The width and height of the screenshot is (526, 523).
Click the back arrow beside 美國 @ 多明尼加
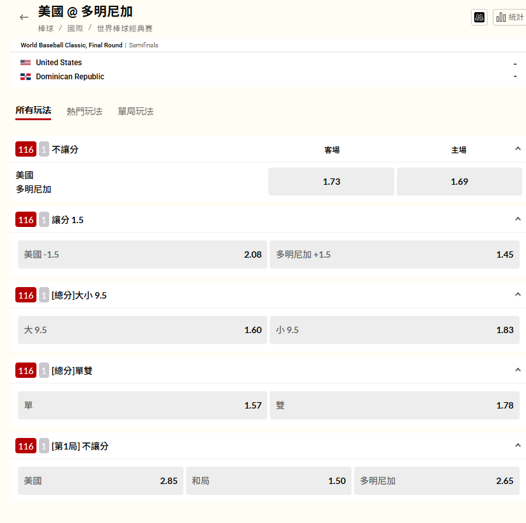tap(24, 17)
